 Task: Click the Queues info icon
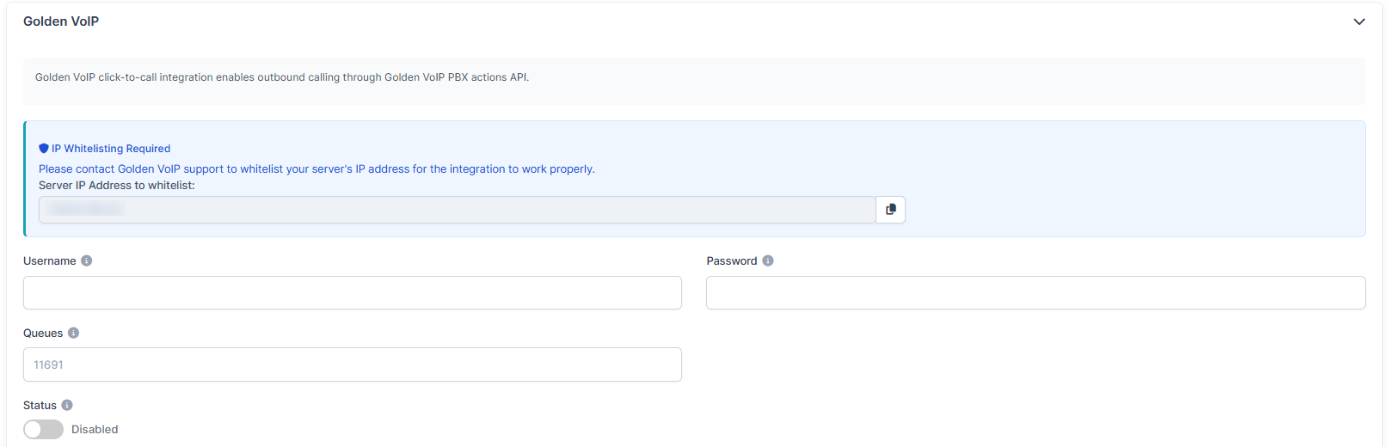coord(73,333)
